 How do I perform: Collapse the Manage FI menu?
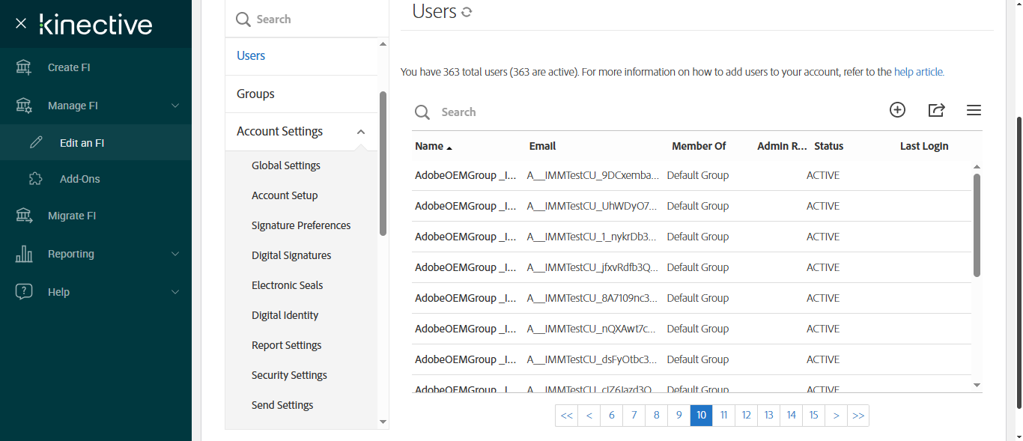coord(175,106)
